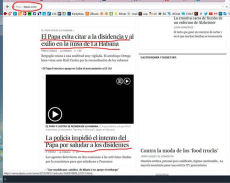This screenshot has width=230, height=183.
Task: Focus the elpais.com address bar
Action: [116, 6]
